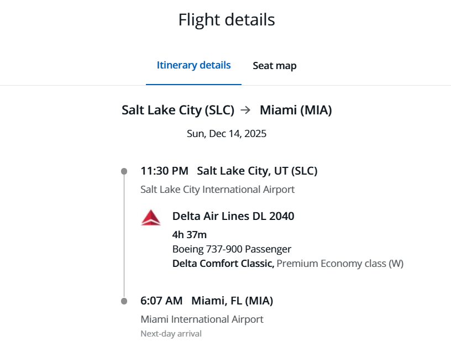
Task: Click the Delta Comfort Classic fare label
Action: tap(223, 264)
